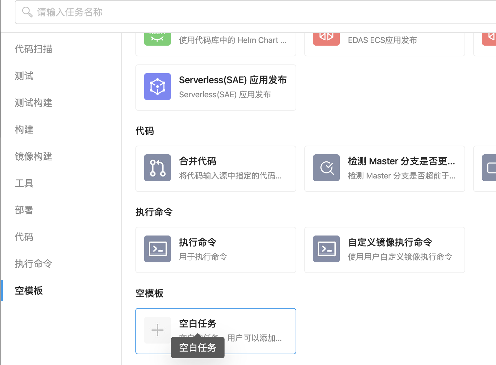Open the 测试 category

(x=24, y=76)
